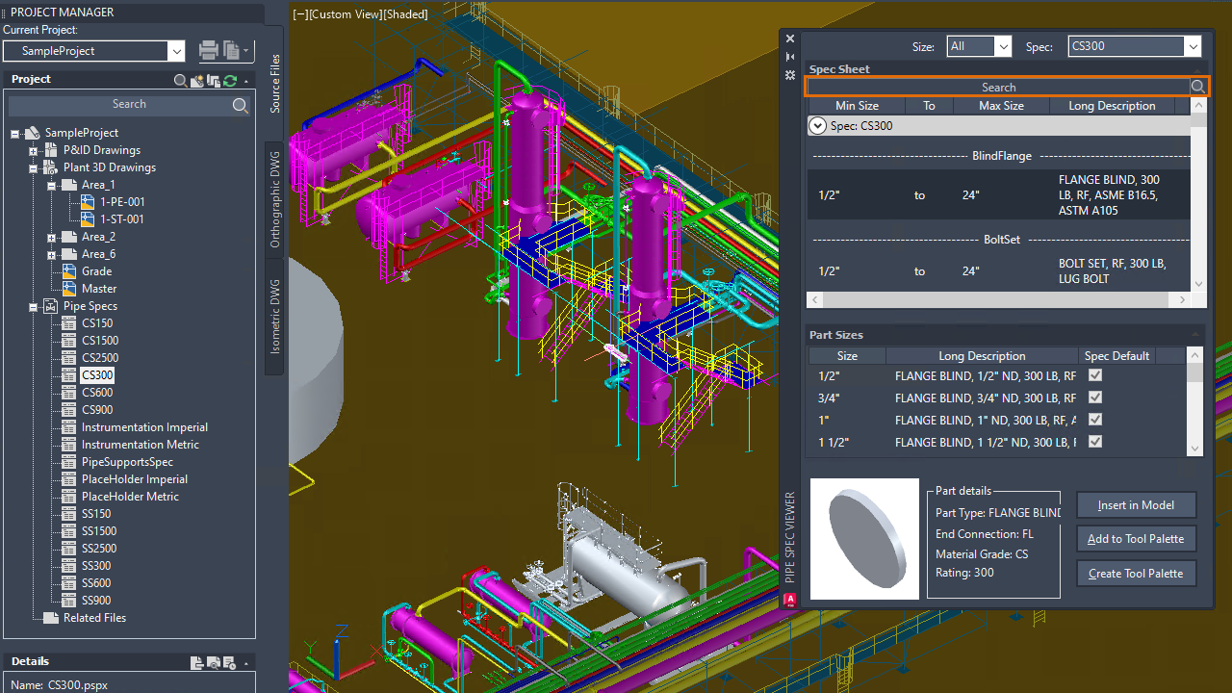1232x693 pixels.
Task: Click the Insert in Model button
Action: click(x=1136, y=504)
